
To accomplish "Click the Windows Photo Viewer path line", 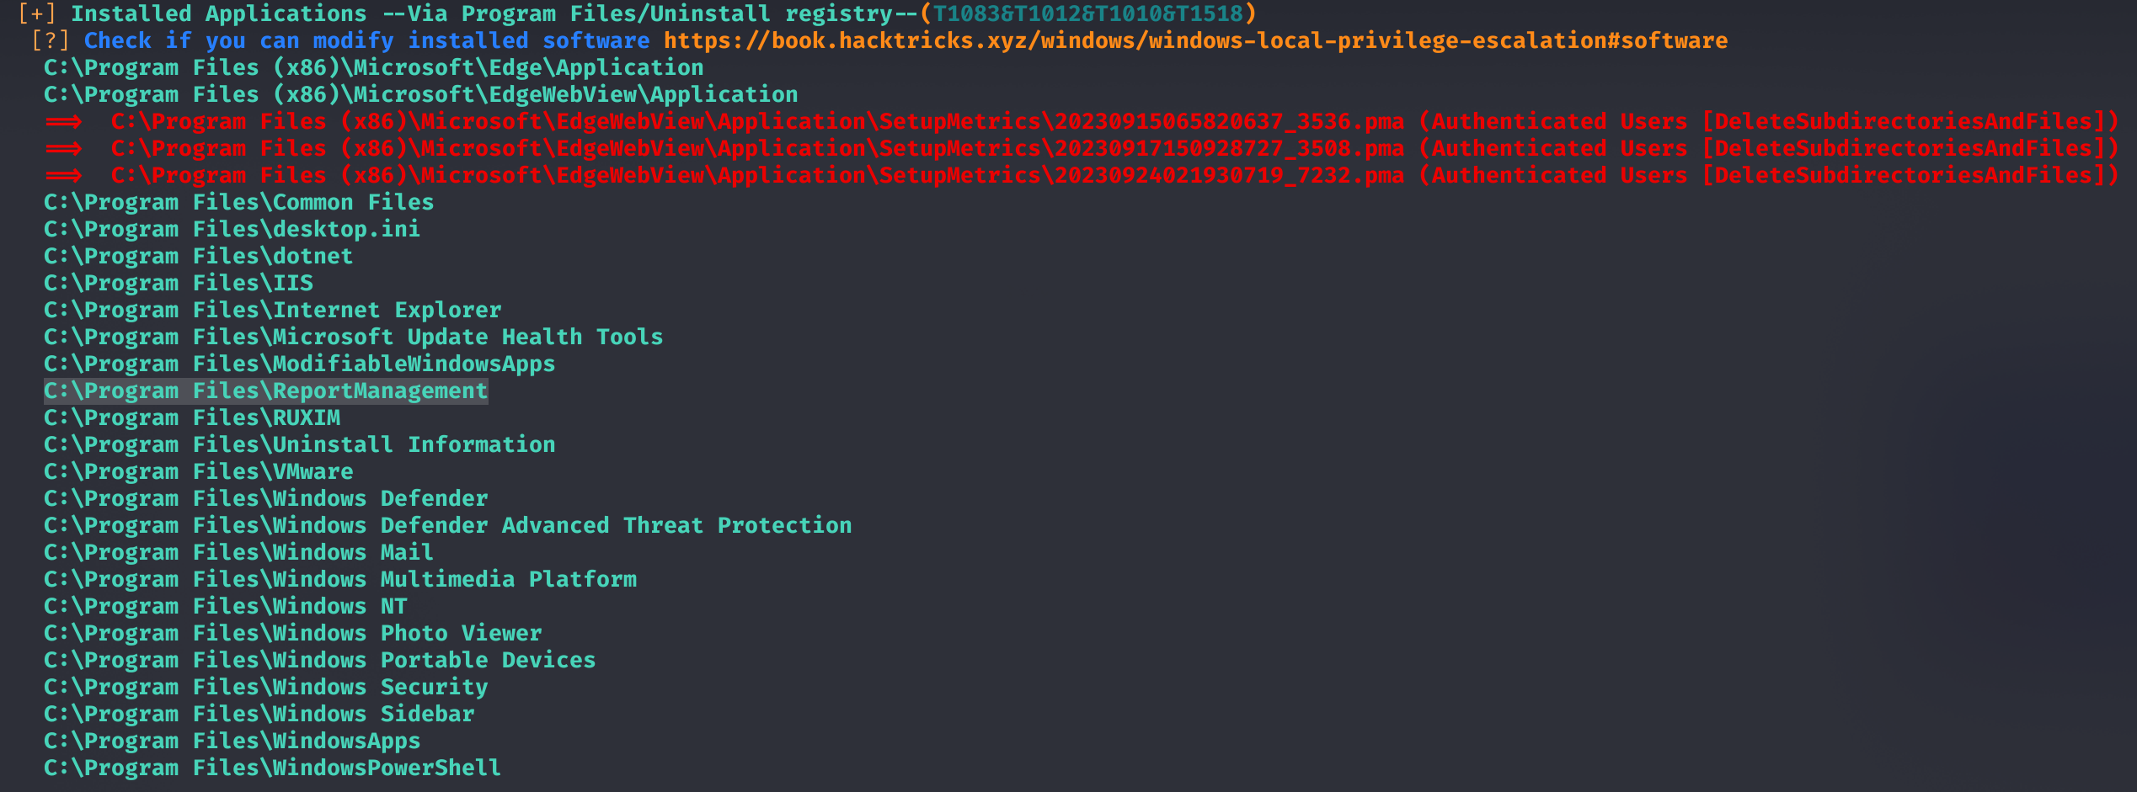I will pyautogui.click(x=293, y=633).
